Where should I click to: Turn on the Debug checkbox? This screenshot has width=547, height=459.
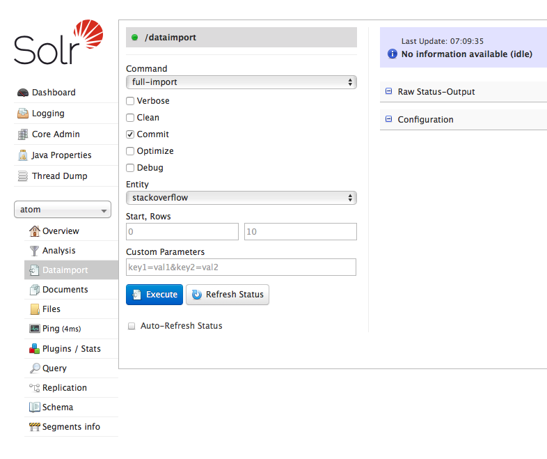tap(130, 168)
